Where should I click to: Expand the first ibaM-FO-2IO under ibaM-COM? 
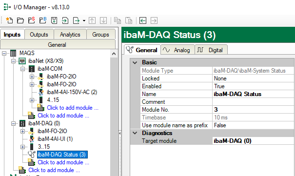tap(32, 77)
